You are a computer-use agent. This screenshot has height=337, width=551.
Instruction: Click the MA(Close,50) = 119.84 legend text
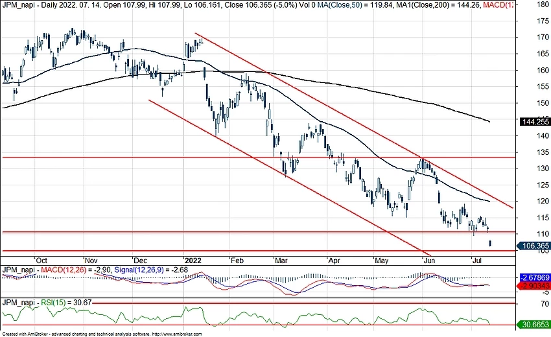tap(356, 5)
